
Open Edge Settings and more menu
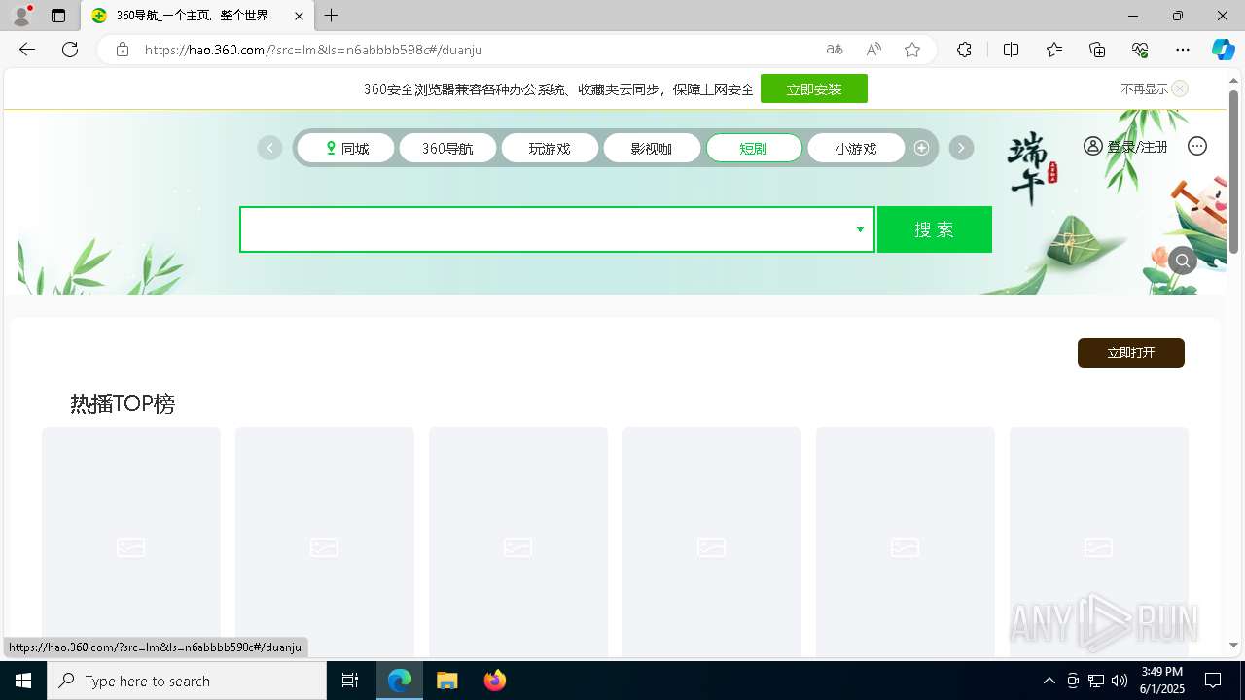pyautogui.click(x=1183, y=50)
